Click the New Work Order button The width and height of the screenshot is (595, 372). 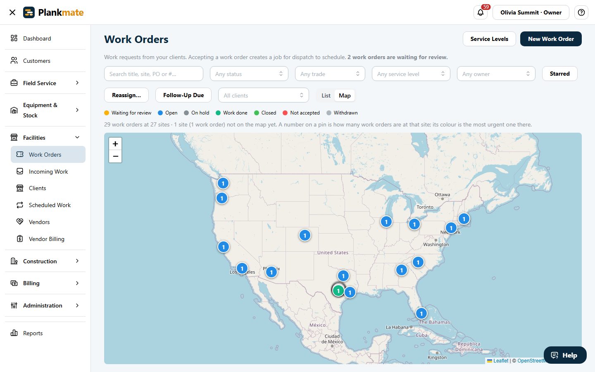(551, 39)
